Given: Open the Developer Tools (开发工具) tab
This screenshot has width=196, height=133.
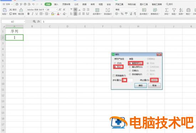Looking at the screenshot, I should (x=119, y=4).
